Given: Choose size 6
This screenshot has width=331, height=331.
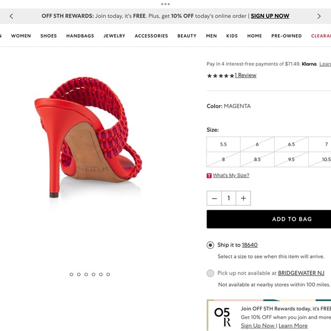Looking at the screenshot, I should [x=257, y=144].
